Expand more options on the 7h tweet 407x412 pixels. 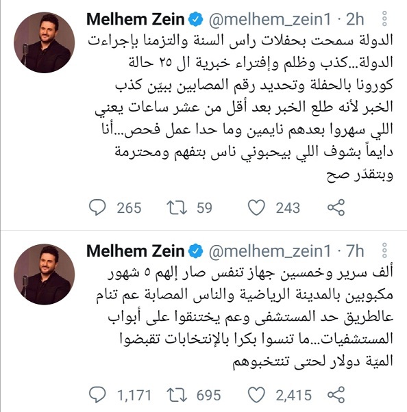(x=384, y=250)
